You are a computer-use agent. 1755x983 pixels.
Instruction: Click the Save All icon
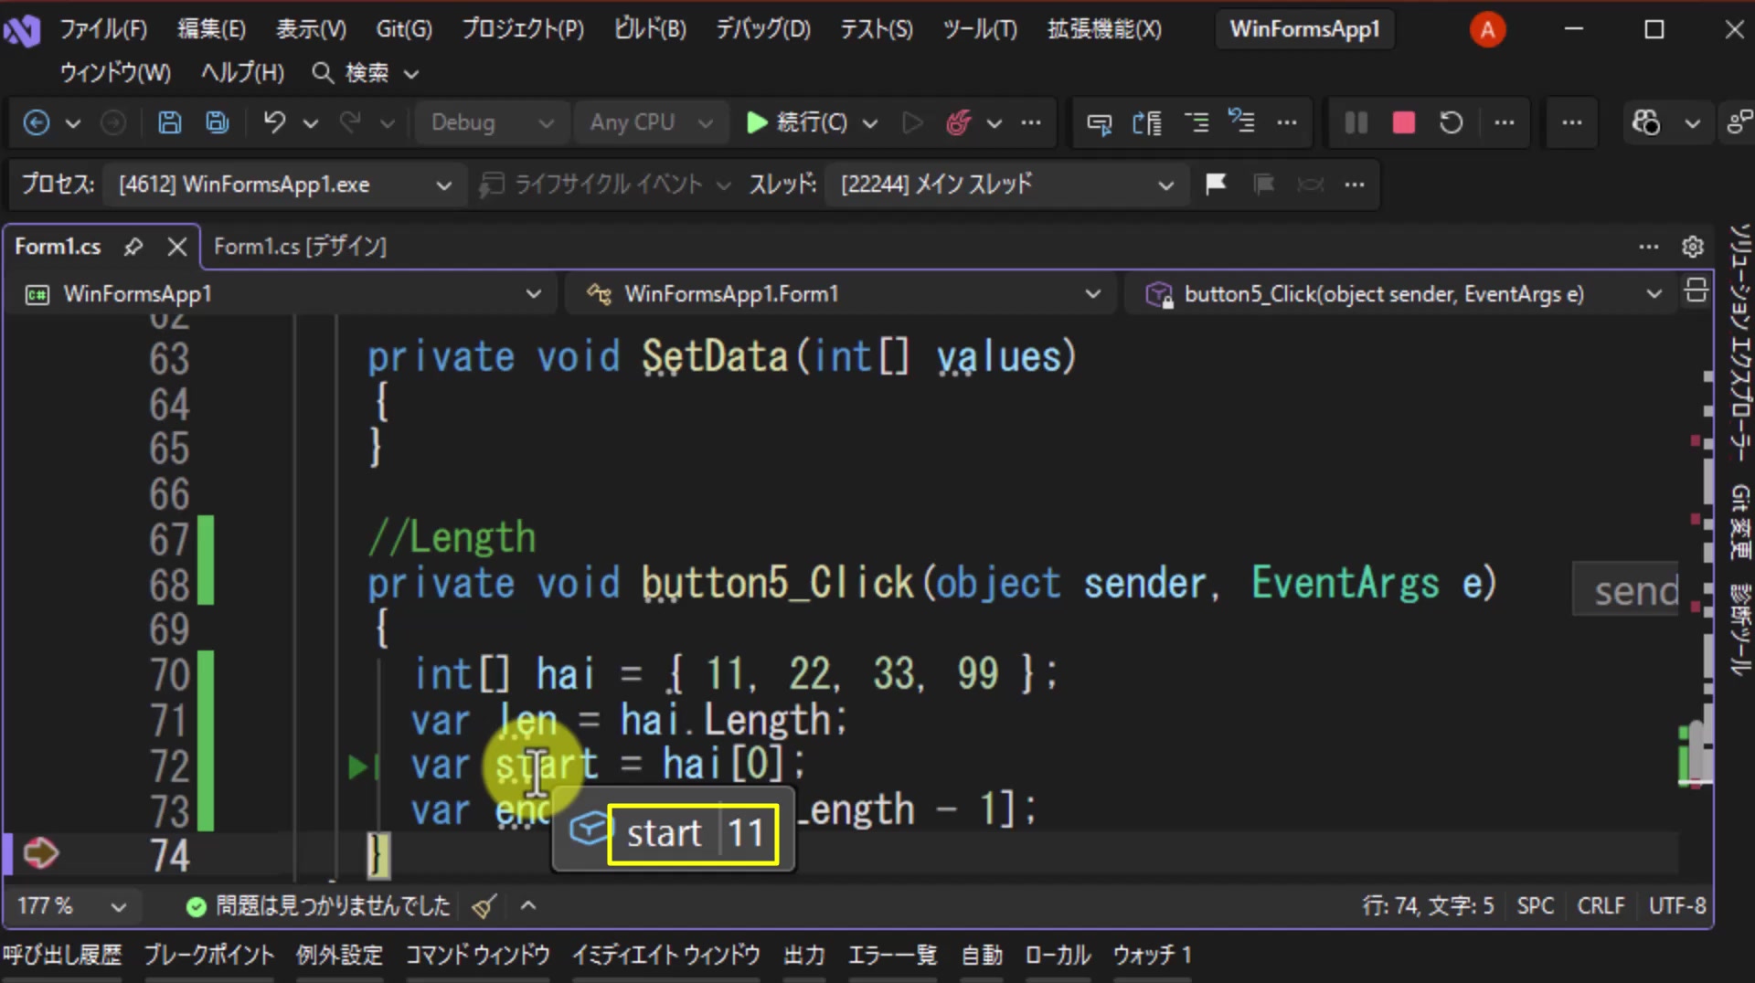click(218, 122)
